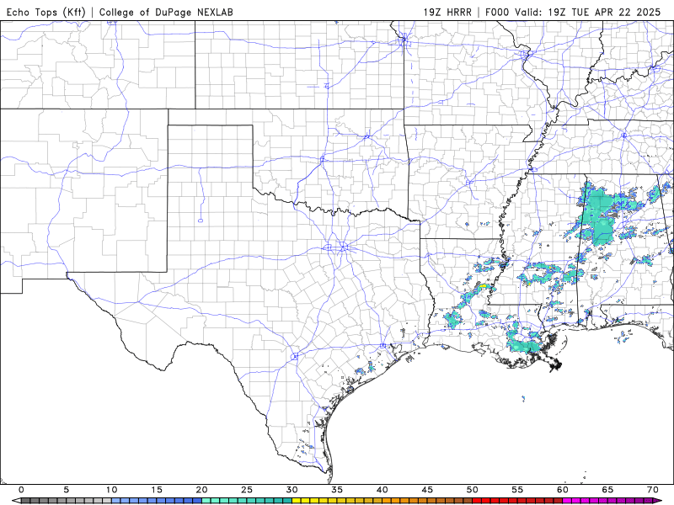Screen dimensions: 674x505
Task: Click the '5' label on the color scale
Action: [67, 490]
